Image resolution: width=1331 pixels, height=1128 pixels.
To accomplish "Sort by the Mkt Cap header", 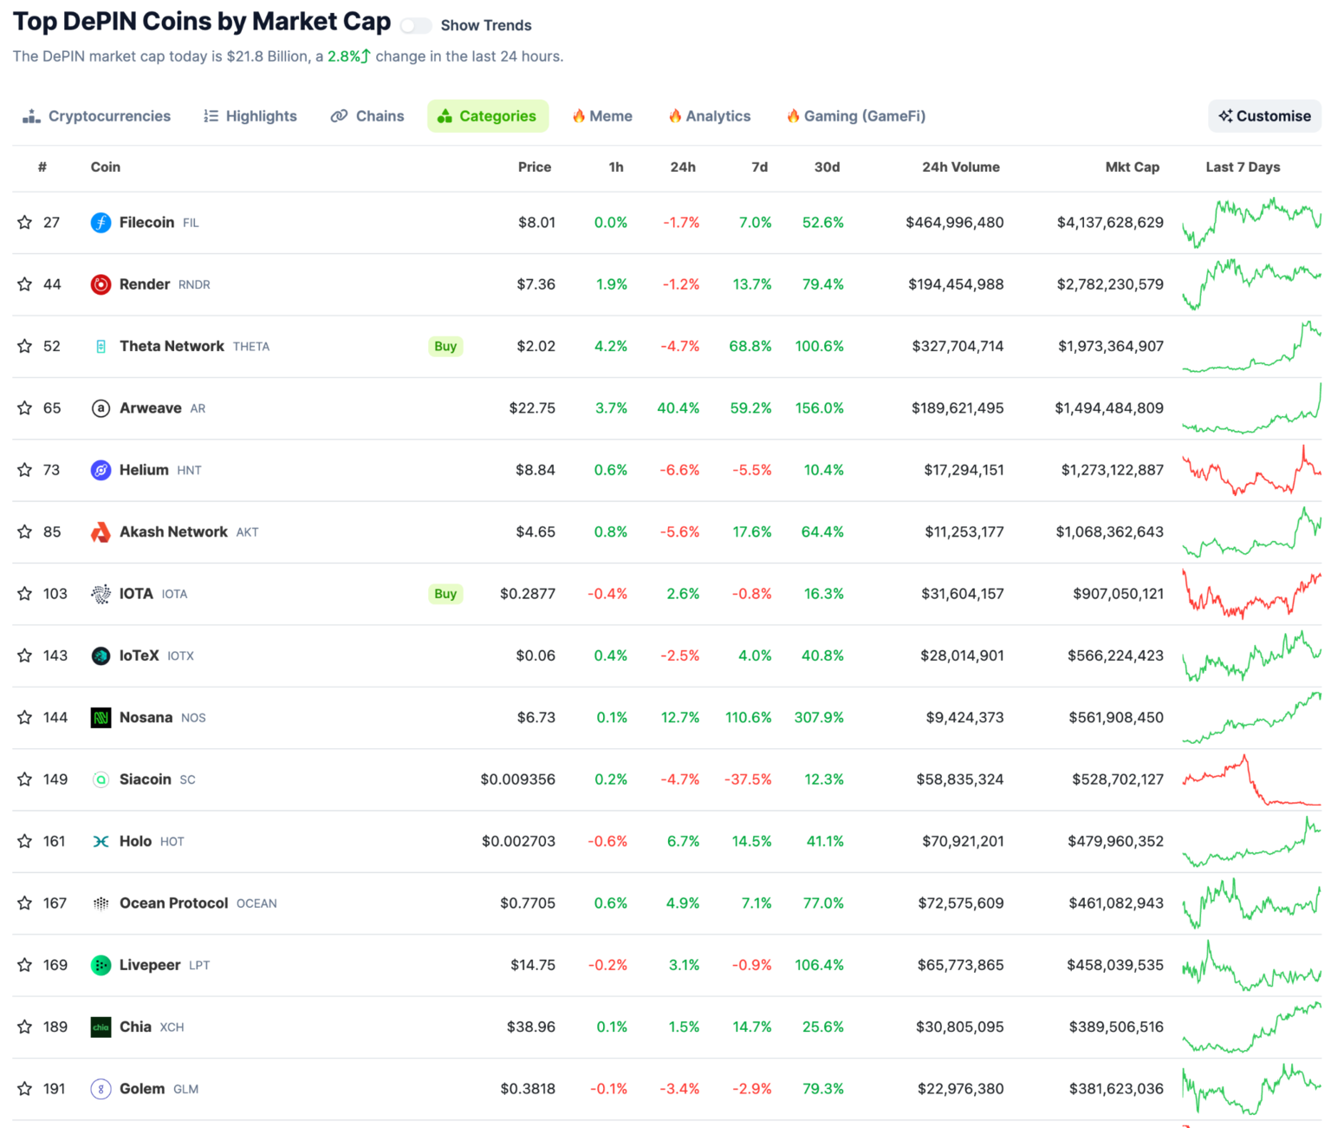I will [1132, 167].
